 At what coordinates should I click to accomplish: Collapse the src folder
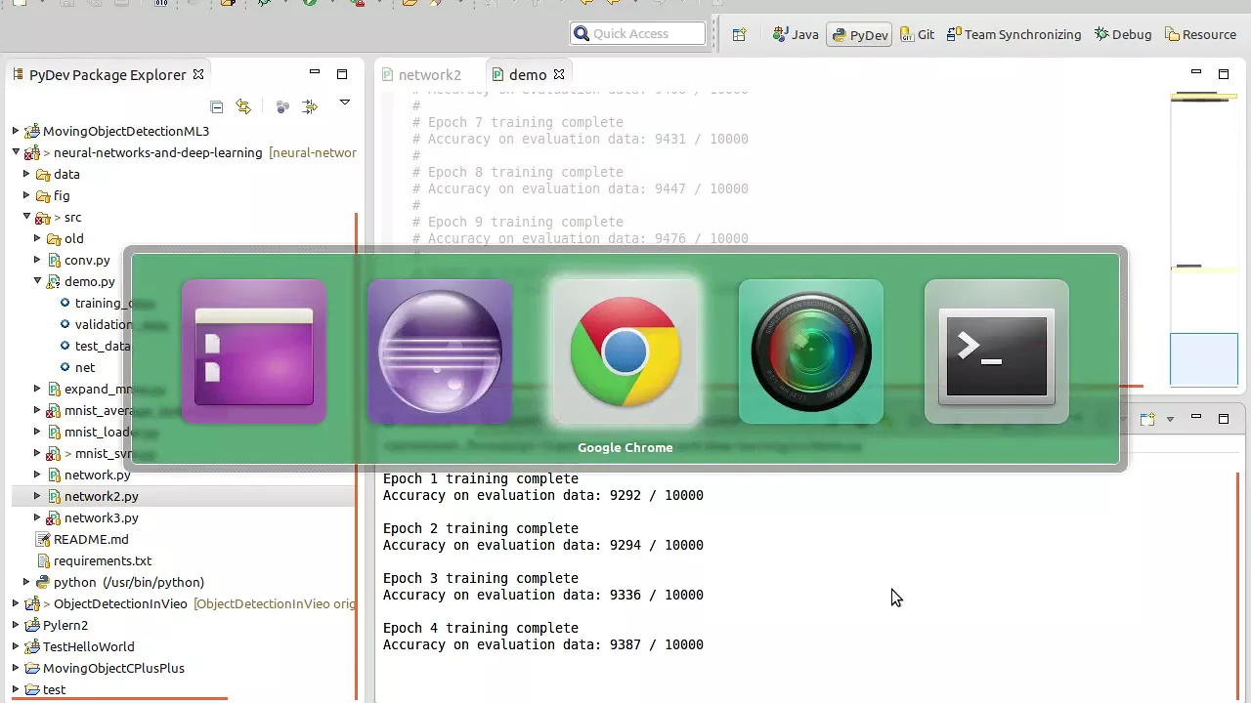tap(26, 217)
